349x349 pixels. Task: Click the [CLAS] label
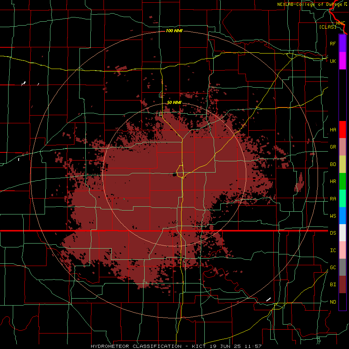[328, 27]
